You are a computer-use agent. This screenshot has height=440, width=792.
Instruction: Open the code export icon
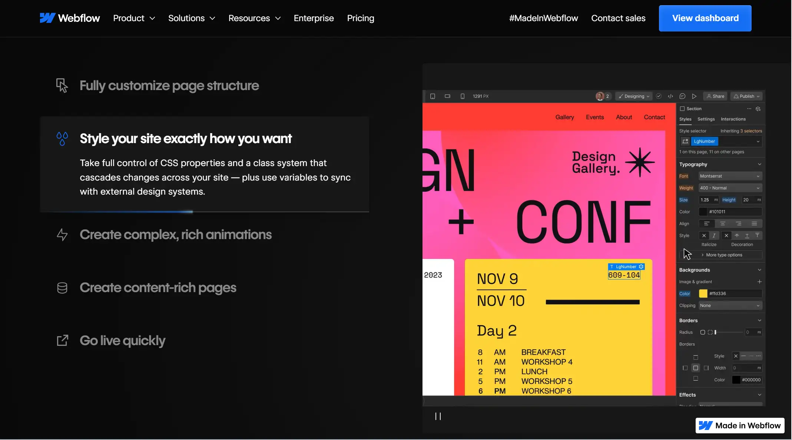pyautogui.click(x=671, y=96)
